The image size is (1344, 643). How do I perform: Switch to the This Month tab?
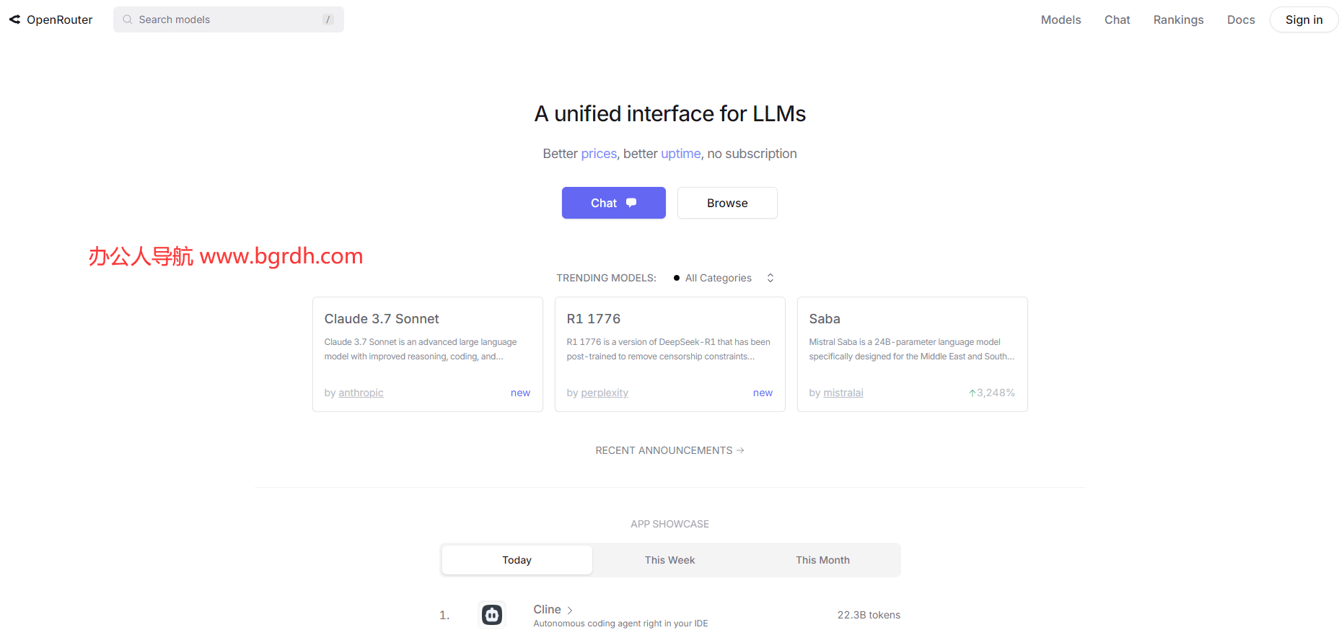(x=822, y=560)
